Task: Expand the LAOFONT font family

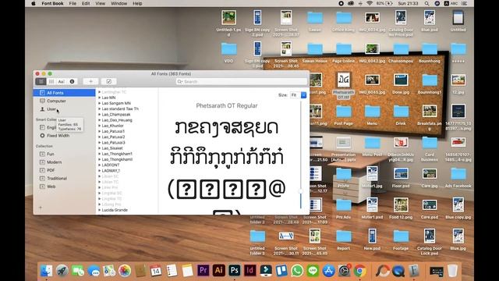Action: click(x=99, y=165)
